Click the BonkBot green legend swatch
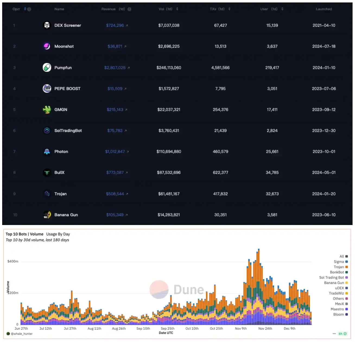 click(347, 272)
